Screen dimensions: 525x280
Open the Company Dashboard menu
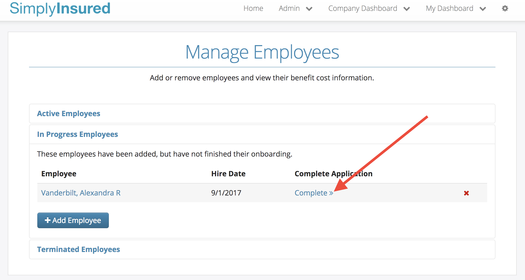coord(363,8)
